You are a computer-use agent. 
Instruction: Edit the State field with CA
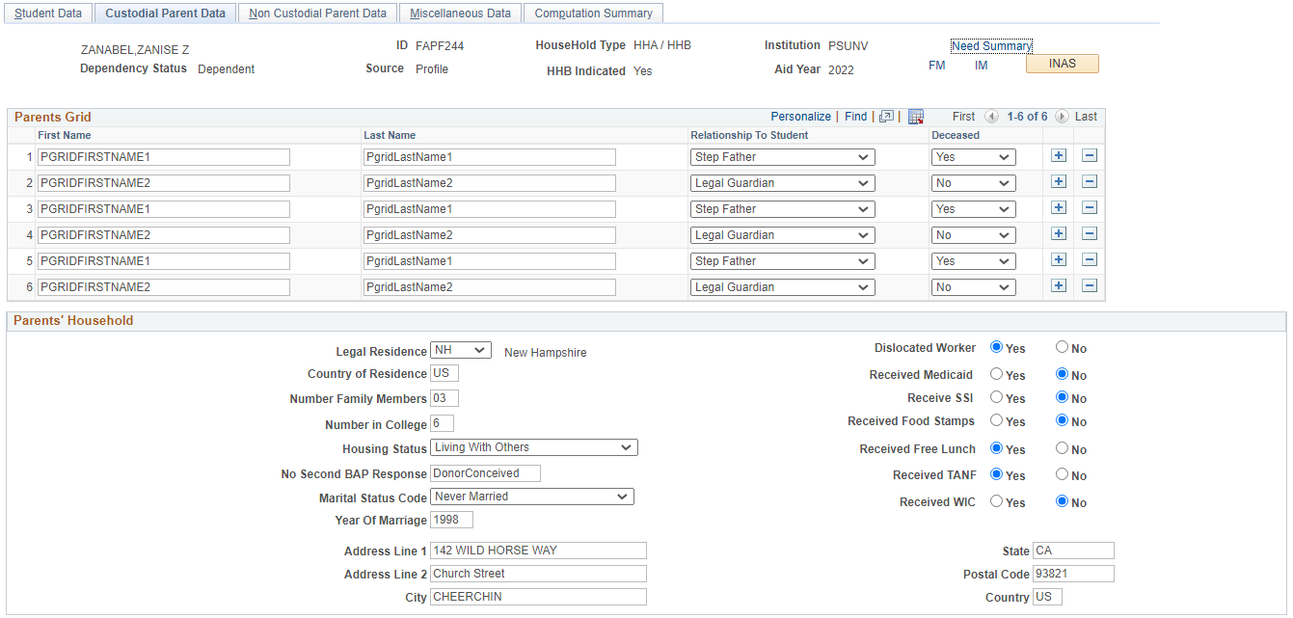click(1073, 551)
